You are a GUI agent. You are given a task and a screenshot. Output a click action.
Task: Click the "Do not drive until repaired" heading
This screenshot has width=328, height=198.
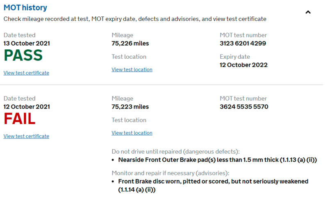[x=175, y=151]
